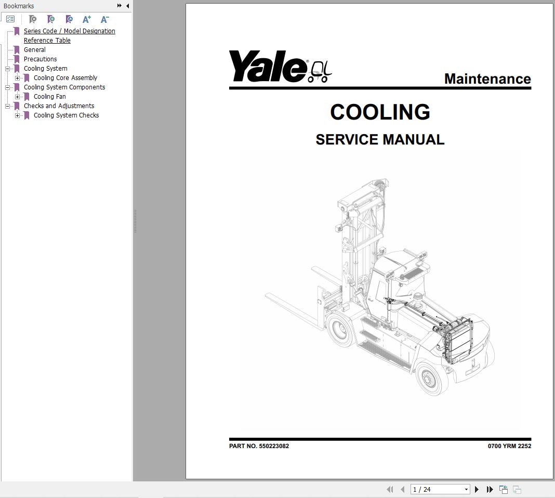Viewport: 555px width, 498px height.
Task: Select the Cooling Core Assembly bookmark
Action: pyautogui.click(x=65, y=78)
